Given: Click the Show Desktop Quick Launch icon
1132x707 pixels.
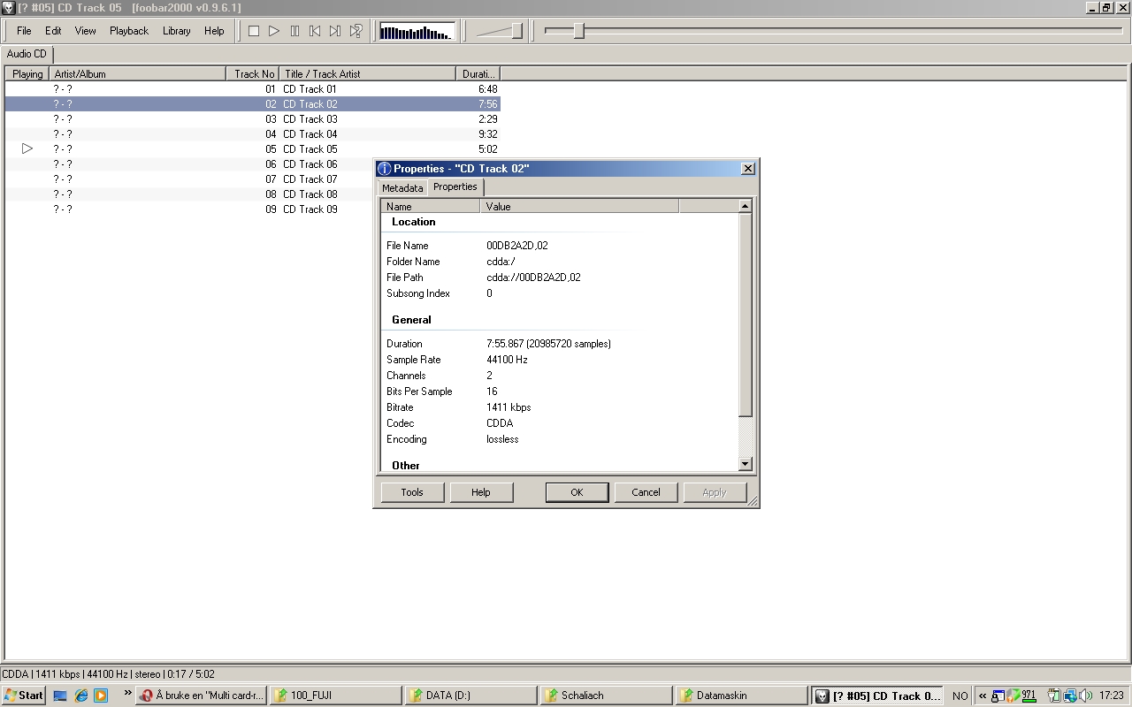Looking at the screenshot, I should coord(61,696).
